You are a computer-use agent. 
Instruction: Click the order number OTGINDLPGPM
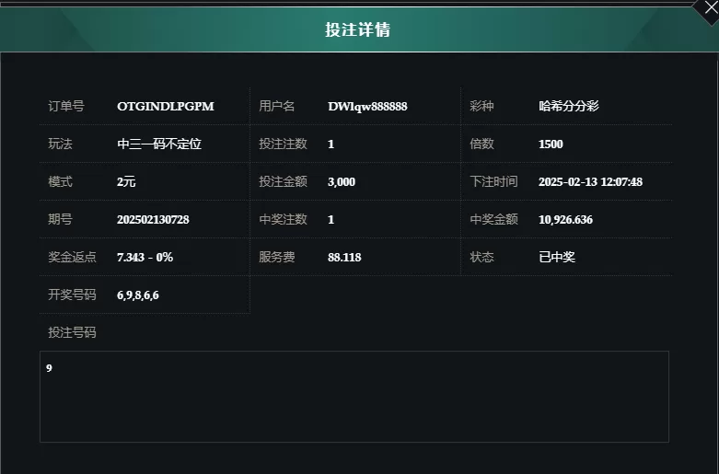166,107
